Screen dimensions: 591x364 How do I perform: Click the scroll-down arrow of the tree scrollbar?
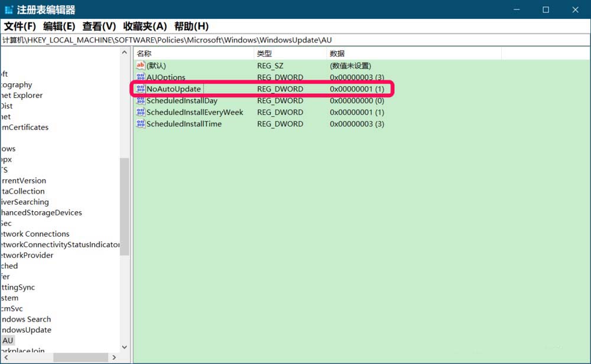coord(124,347)
